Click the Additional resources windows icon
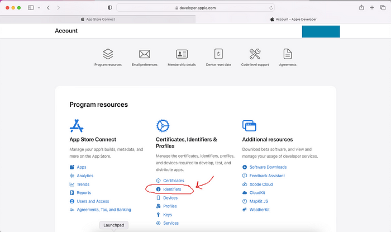The image size is (391, 232). coord(249,126)
